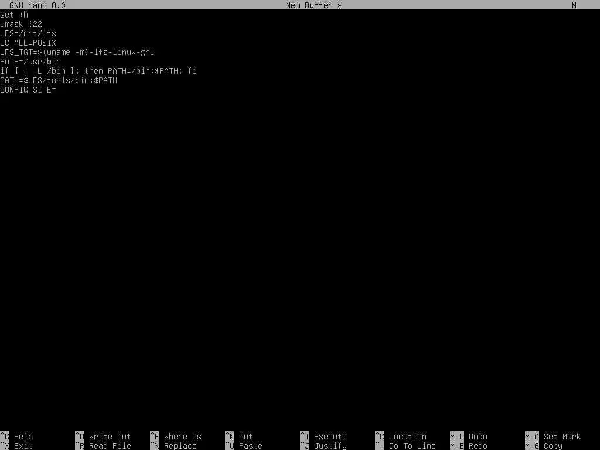Click the line 'LFS=/mnt/lfs'
This screenshot has height=450, width=600.
point(28,33)
